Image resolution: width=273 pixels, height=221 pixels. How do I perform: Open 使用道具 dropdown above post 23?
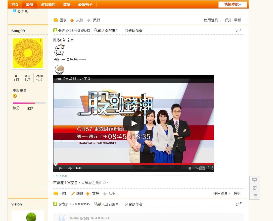[x=212, y=20]
